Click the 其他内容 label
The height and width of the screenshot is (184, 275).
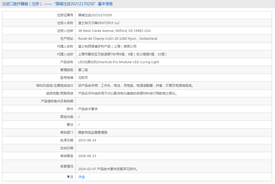click(x=67, y=117)
